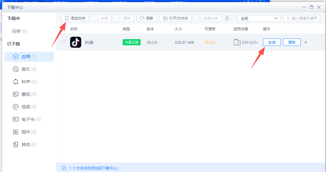Open download folder via 打开文件夹

[x=176, y=18]
